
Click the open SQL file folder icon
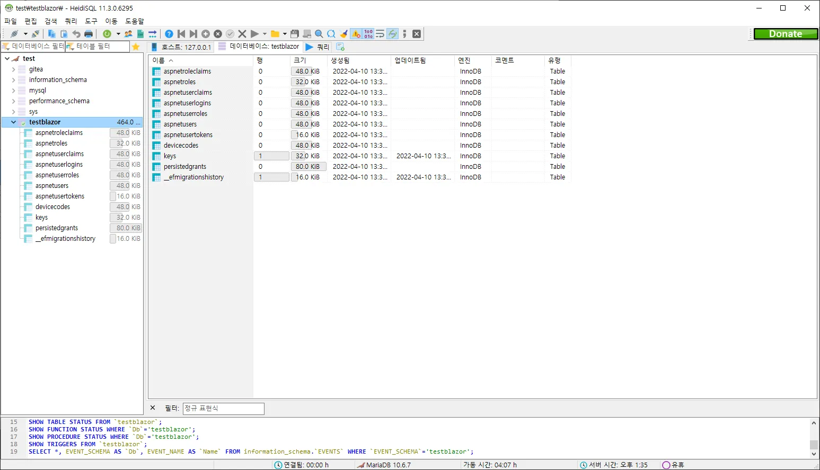tap(275, 34)
